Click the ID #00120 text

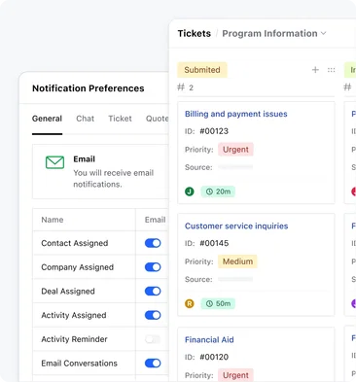pyautogui.click(x=206, y=357)
